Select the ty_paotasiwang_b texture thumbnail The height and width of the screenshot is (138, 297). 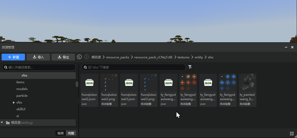[248, 82]
